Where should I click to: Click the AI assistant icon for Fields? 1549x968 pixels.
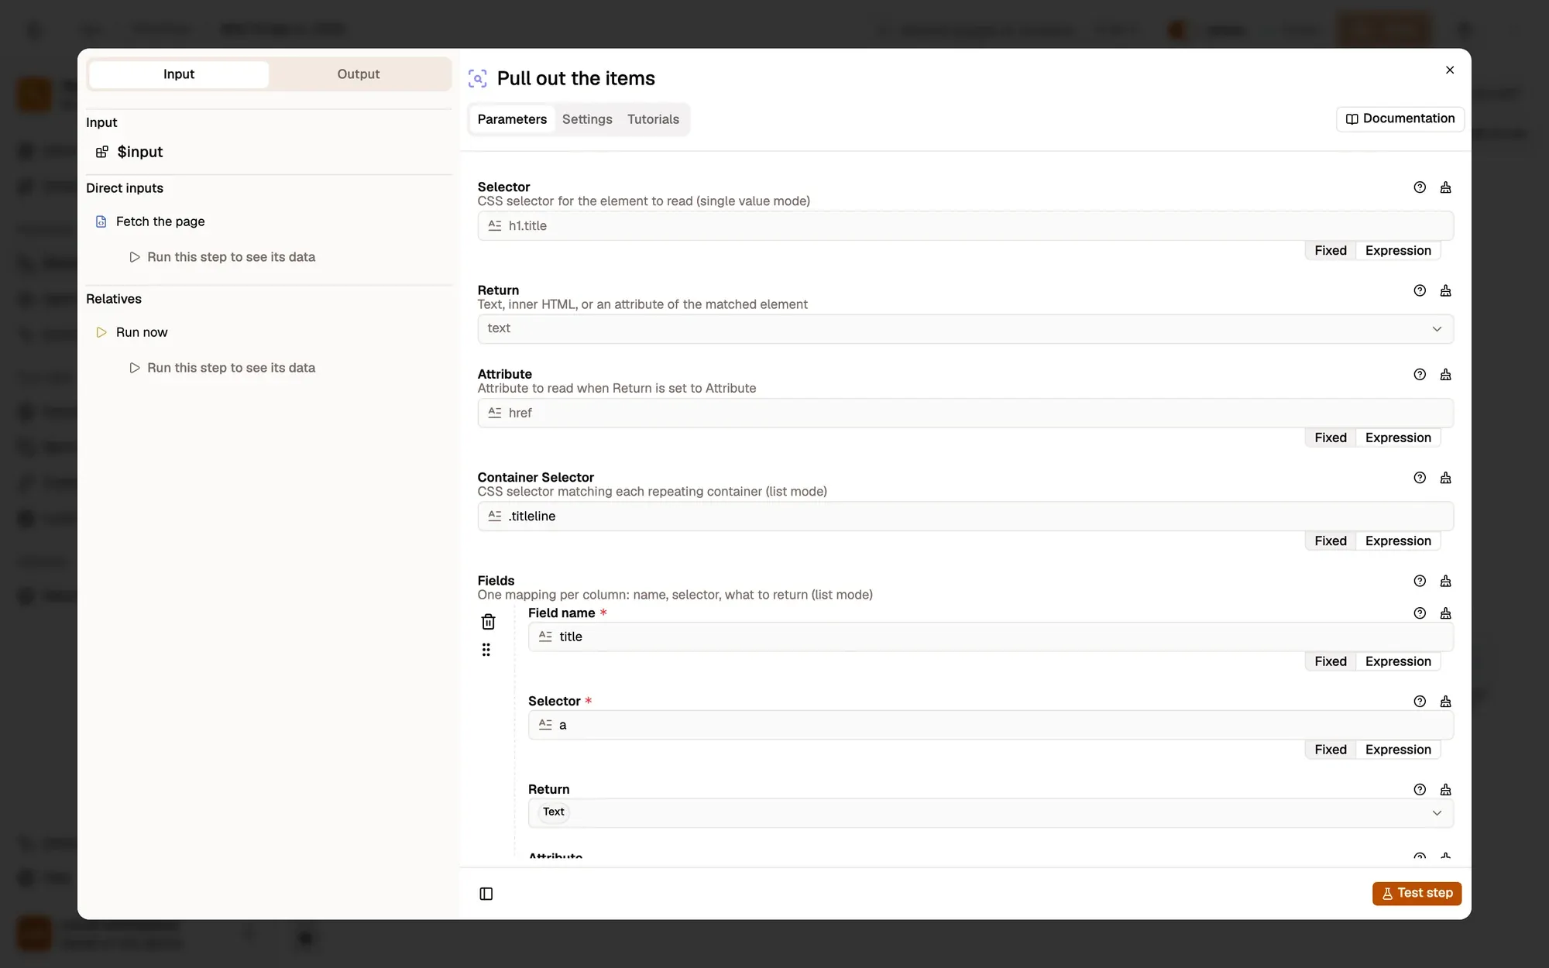coord(1445,581)
